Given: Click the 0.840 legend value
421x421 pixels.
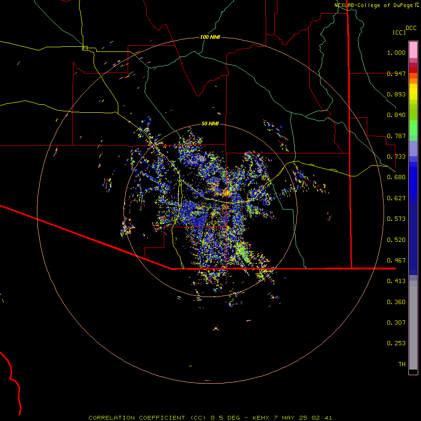Looking at the screenshot, I should pyautogui.click(x=396, y=115).
